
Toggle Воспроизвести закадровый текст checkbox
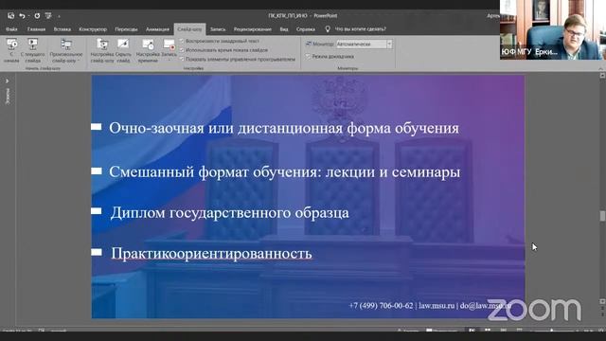pyautogui.click(x=182, y=41)
